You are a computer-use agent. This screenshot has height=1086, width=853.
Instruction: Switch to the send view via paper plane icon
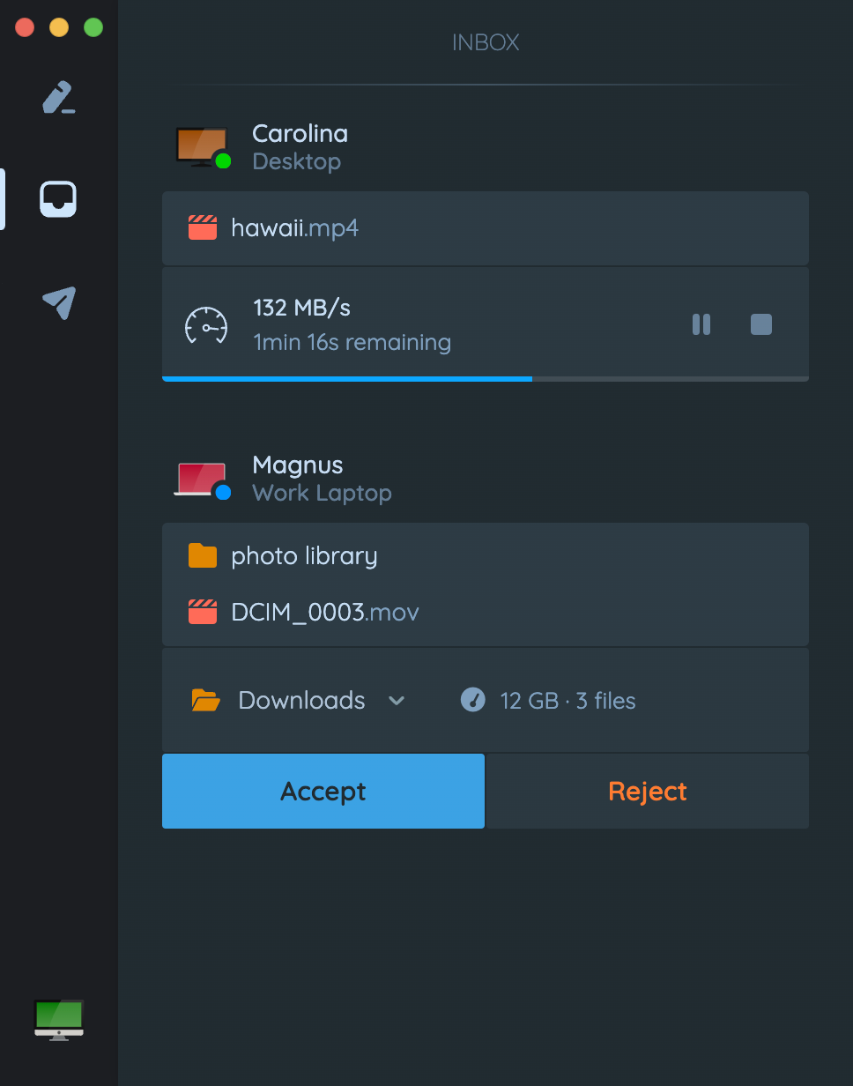point(57,303)
